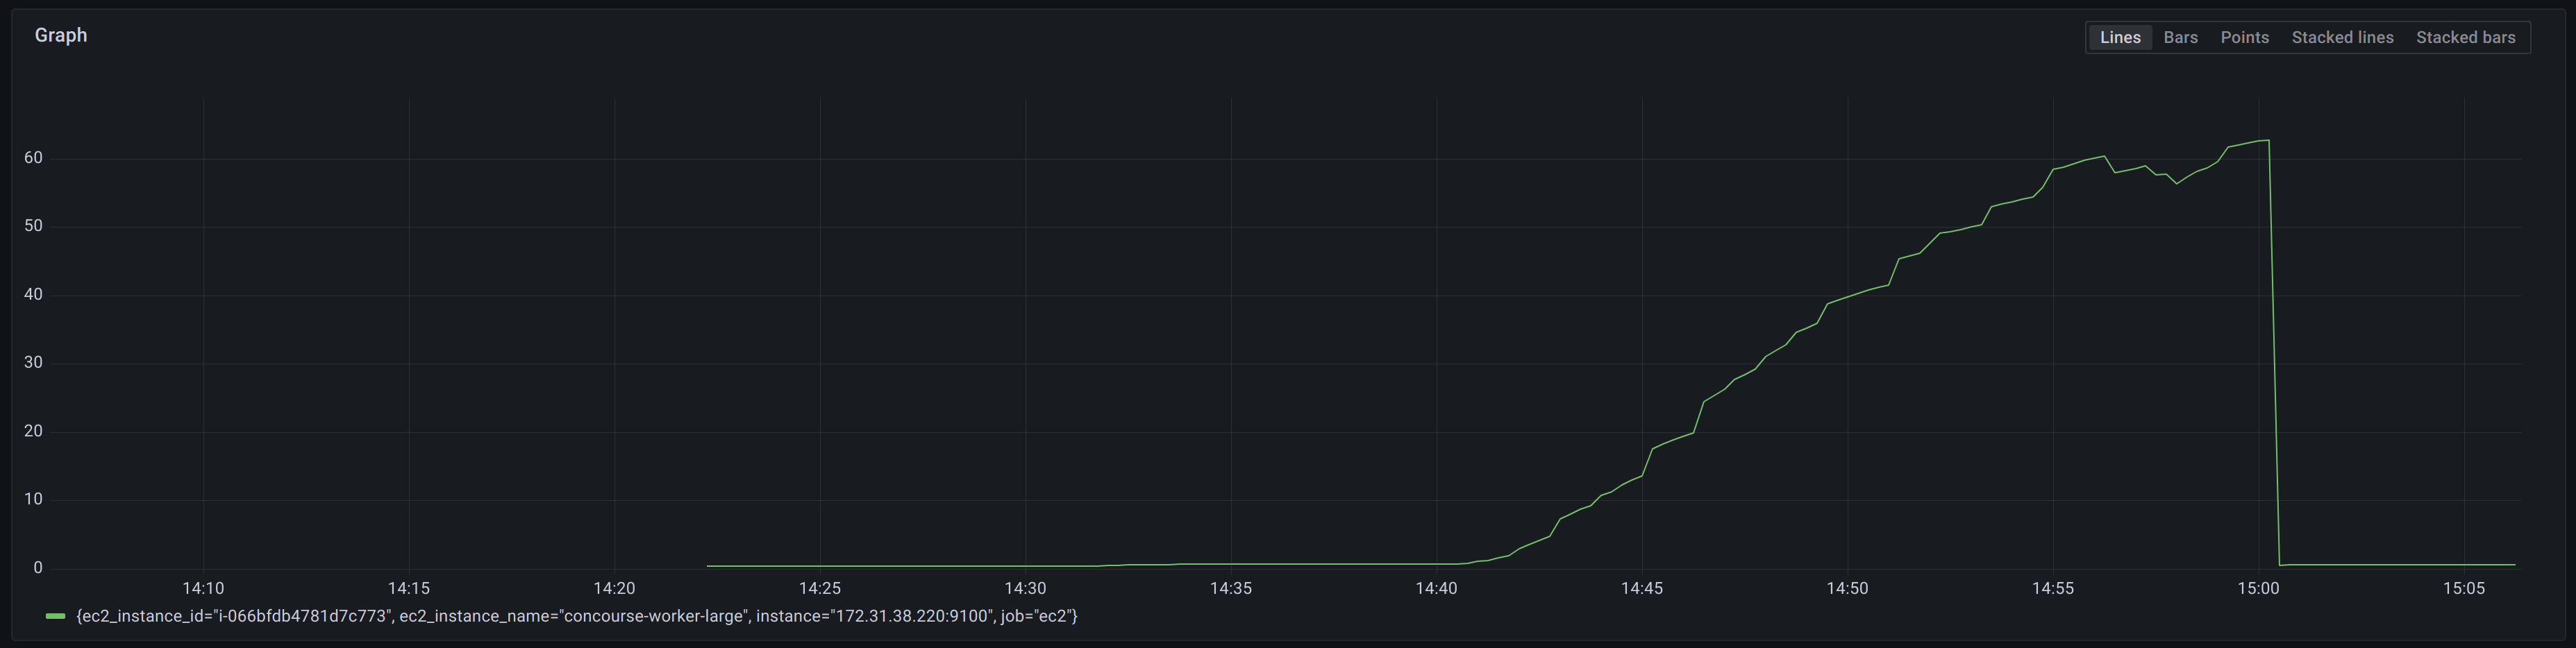Click the 60 mark on the y-axis

click(33, 157)
